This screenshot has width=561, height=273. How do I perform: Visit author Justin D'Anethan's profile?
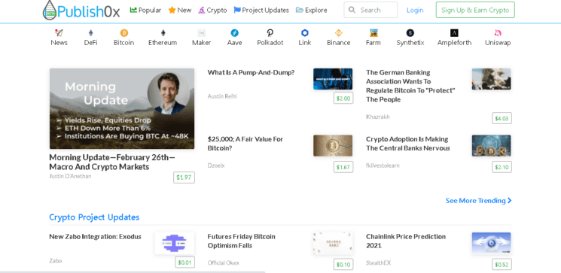pyautogui.click(x=70, y=176)
